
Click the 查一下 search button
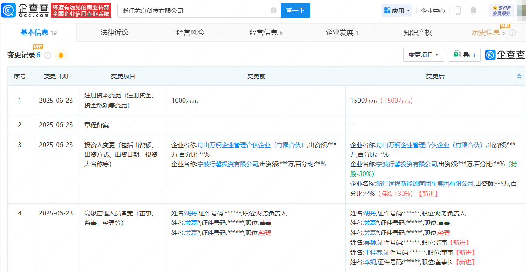[295, 10]
